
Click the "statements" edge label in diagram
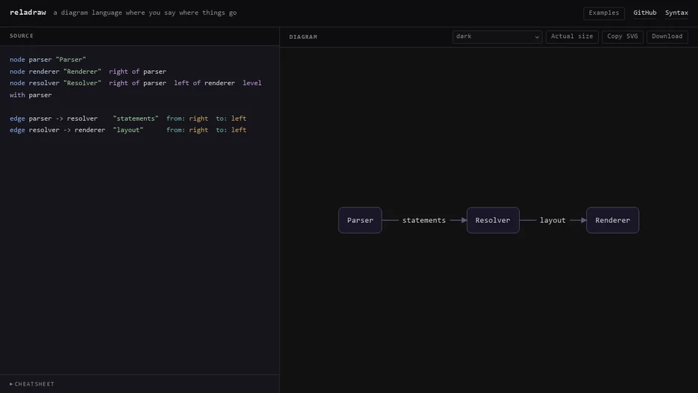tap(424, 220)
